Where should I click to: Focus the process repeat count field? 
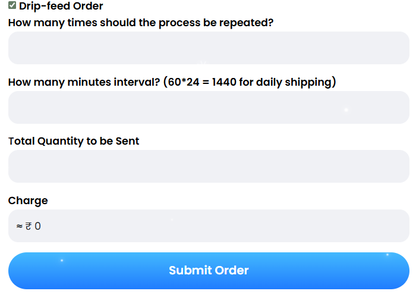point(209,48)
